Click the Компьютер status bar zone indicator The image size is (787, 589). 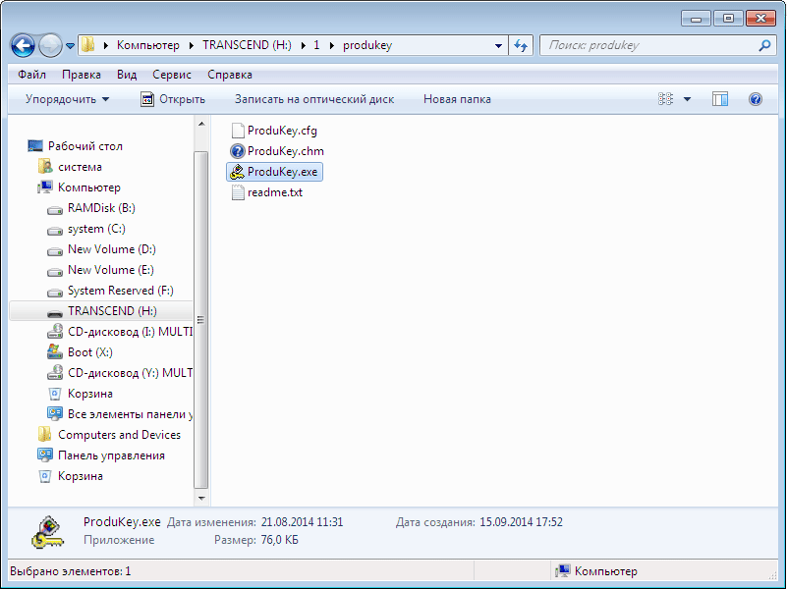point(596,571)
